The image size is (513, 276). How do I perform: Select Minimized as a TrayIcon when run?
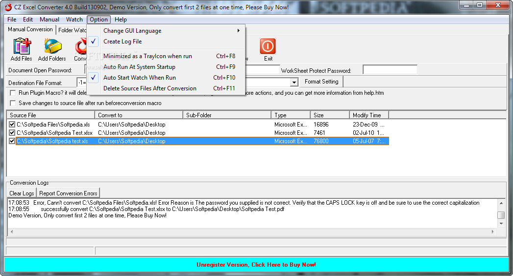coord(166,56)
